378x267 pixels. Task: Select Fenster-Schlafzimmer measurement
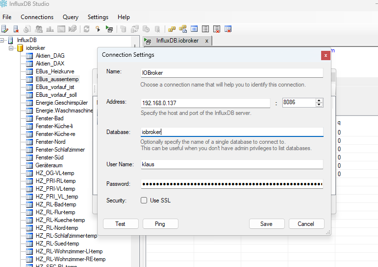click(x=60, y=150)
